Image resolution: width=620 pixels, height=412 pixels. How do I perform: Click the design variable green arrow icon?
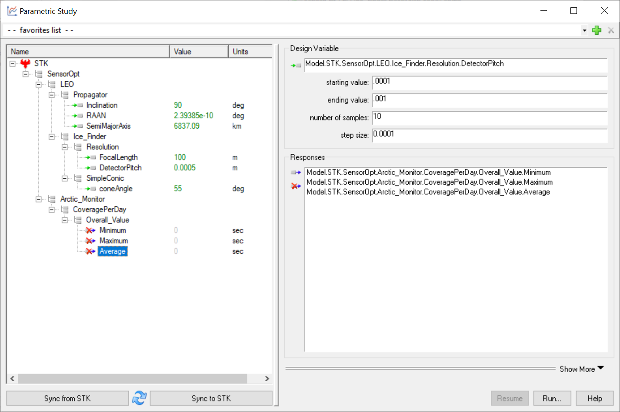(x=296, y=66)
